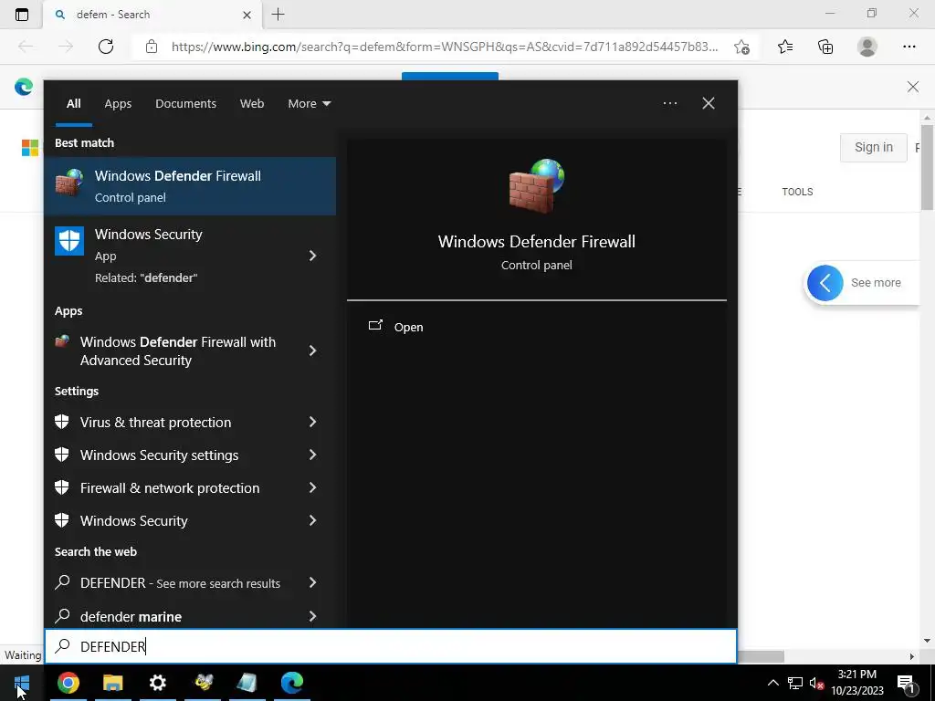Open the notification center icon

[906, 683]
